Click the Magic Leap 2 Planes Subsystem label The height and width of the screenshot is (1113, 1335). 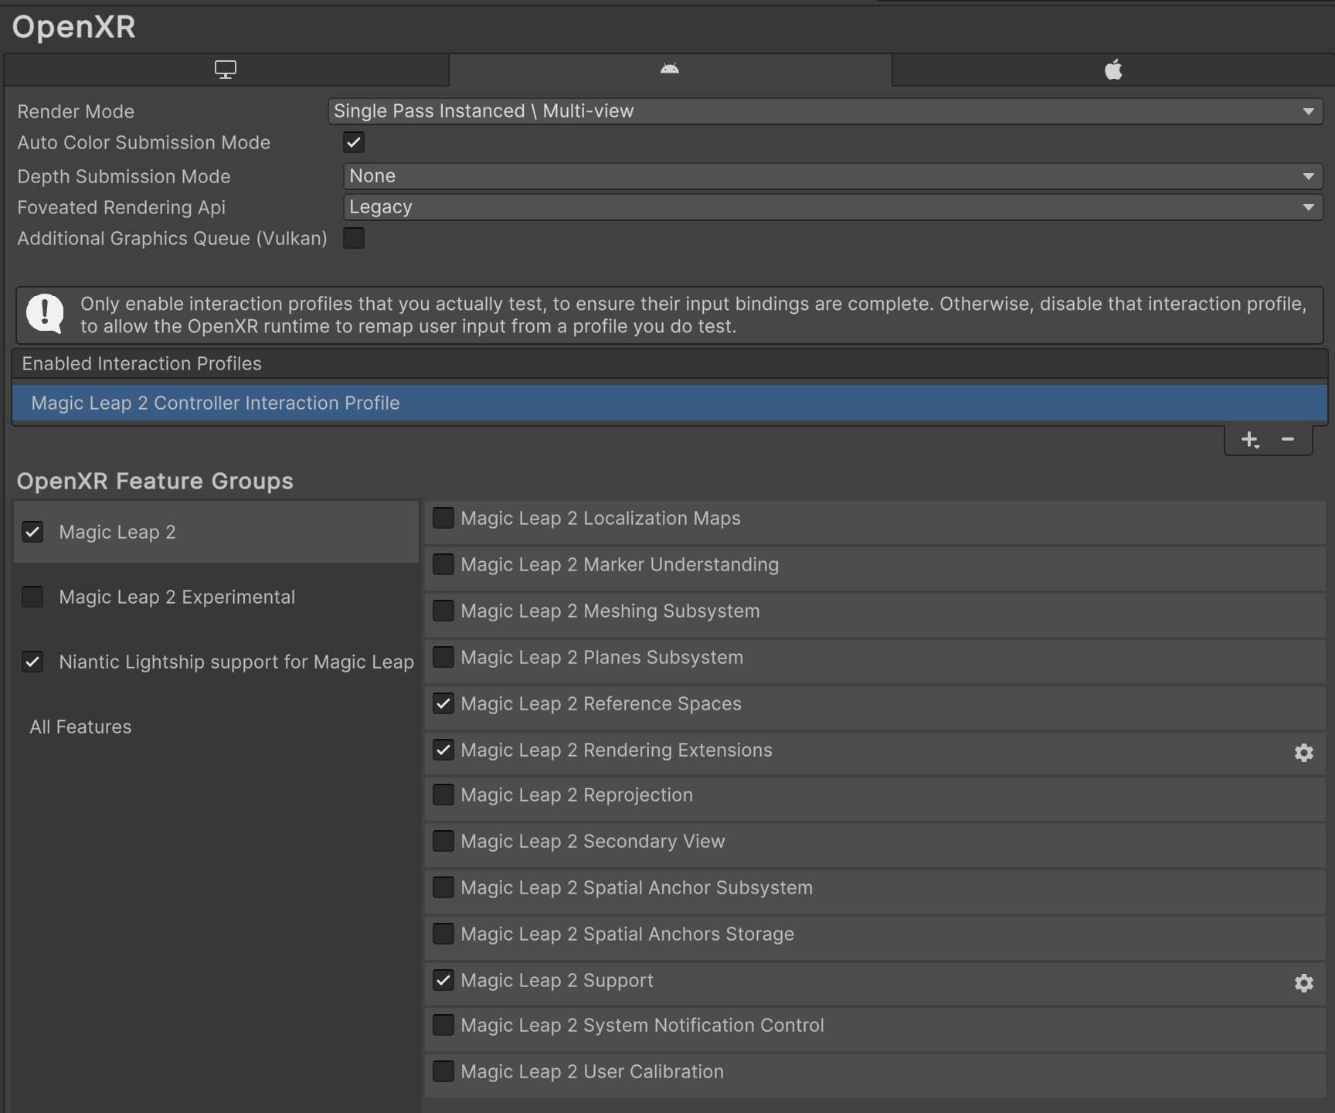point(602,657)
